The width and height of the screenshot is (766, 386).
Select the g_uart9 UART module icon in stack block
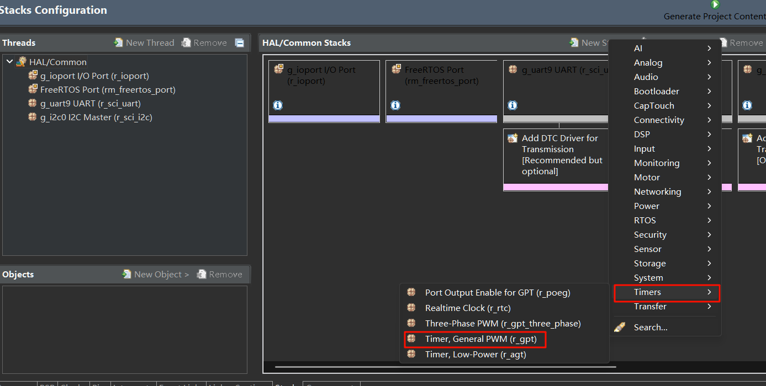pyautogui.click(x=513, y=69)
